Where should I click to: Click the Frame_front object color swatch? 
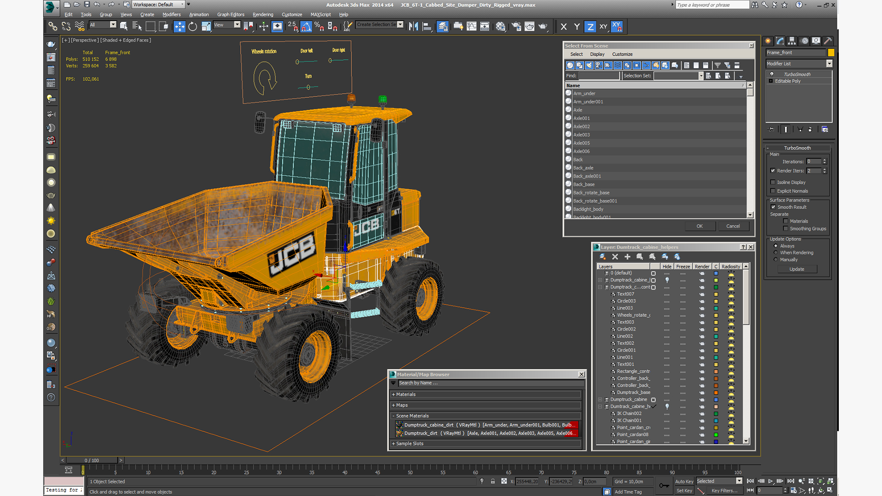coord(831,53)
